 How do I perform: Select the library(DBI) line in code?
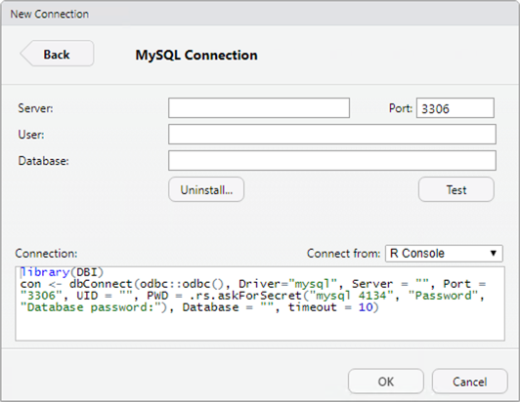(62, 272)
